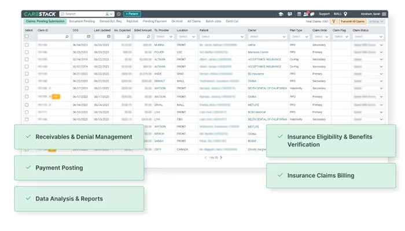405x231 pixels.
Task: Open the Carrier Select dropdown
Action: pos(267,36)
